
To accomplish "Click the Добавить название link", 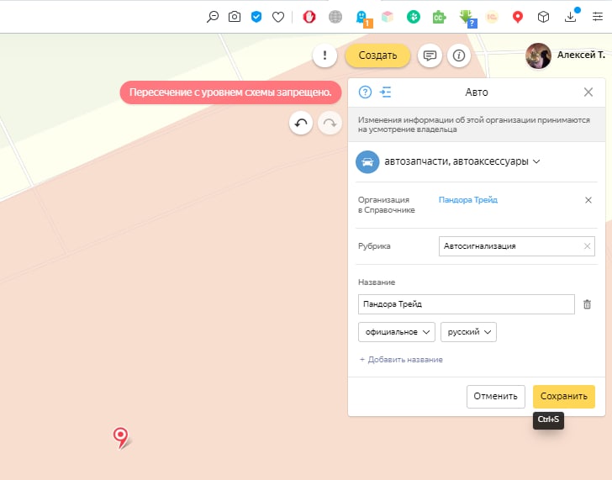I will 401,360.
